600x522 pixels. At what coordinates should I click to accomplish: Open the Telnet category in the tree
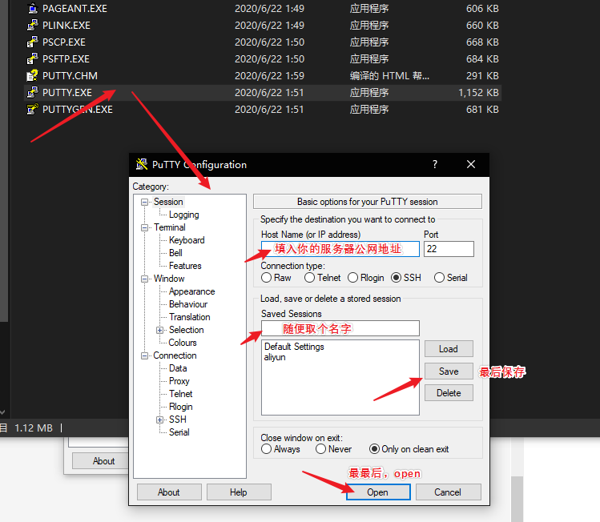[x=181, y=394]
